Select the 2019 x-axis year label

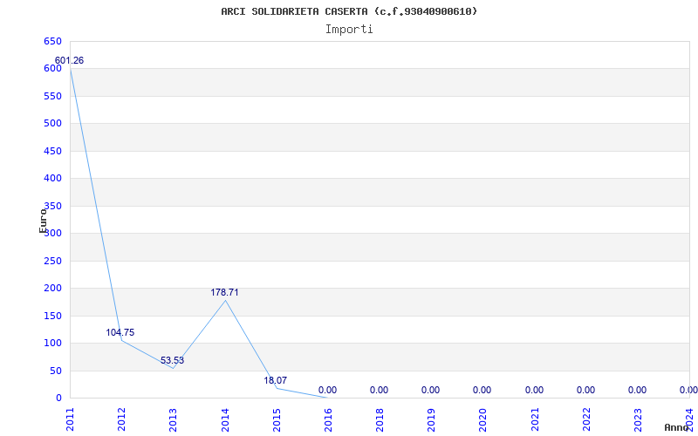(x=431, y=419)
